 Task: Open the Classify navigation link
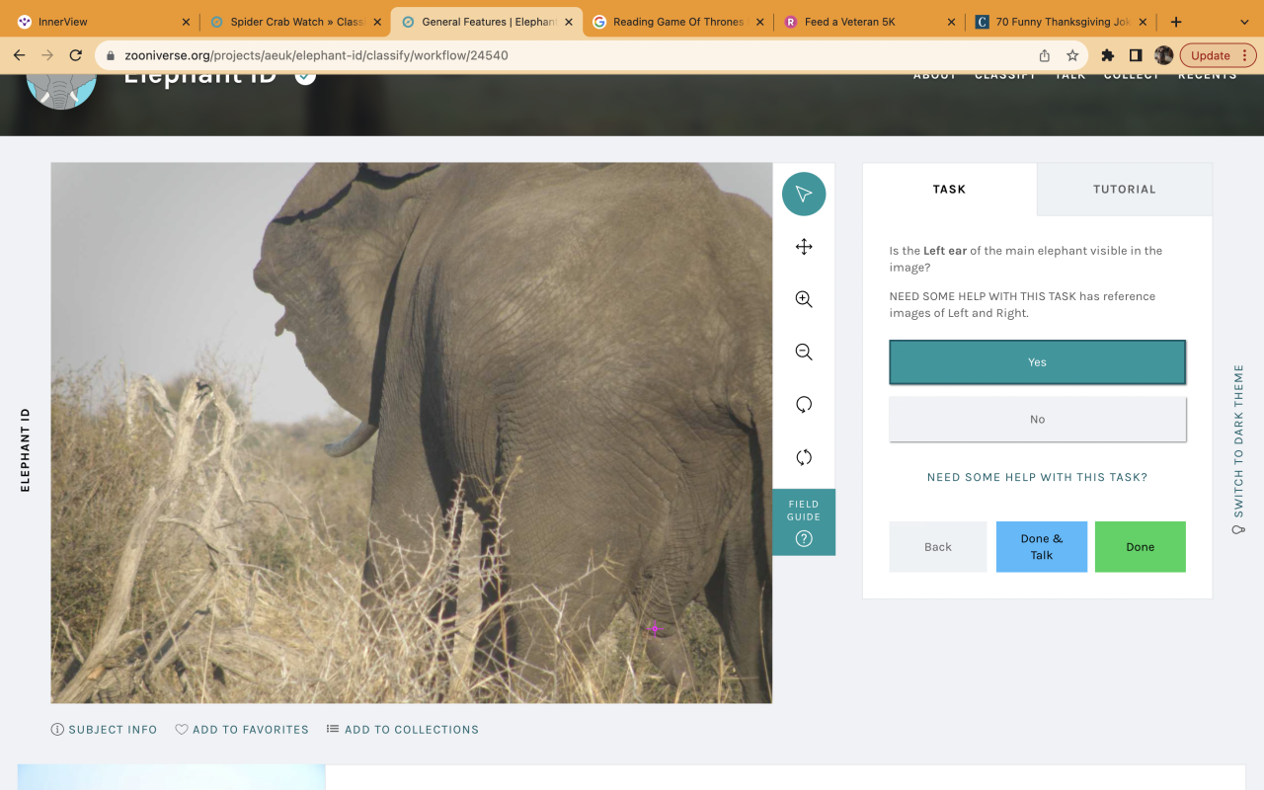point(1005,76)
